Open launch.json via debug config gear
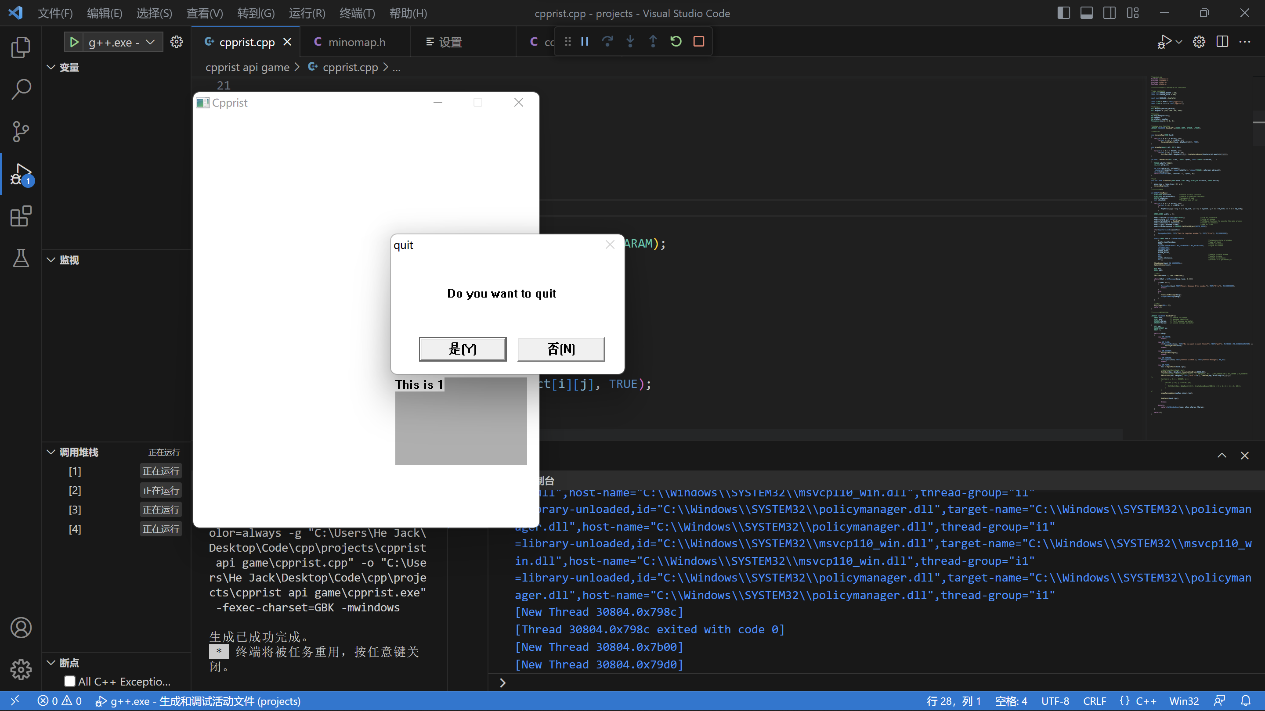1265x711 pixels. 176,42
